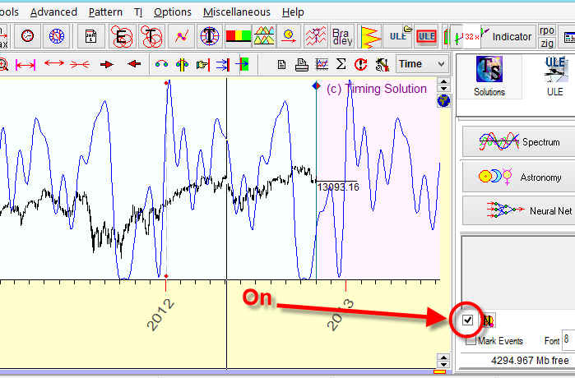Open the Advanced menu
575x378 pixels.
point(53,12)
